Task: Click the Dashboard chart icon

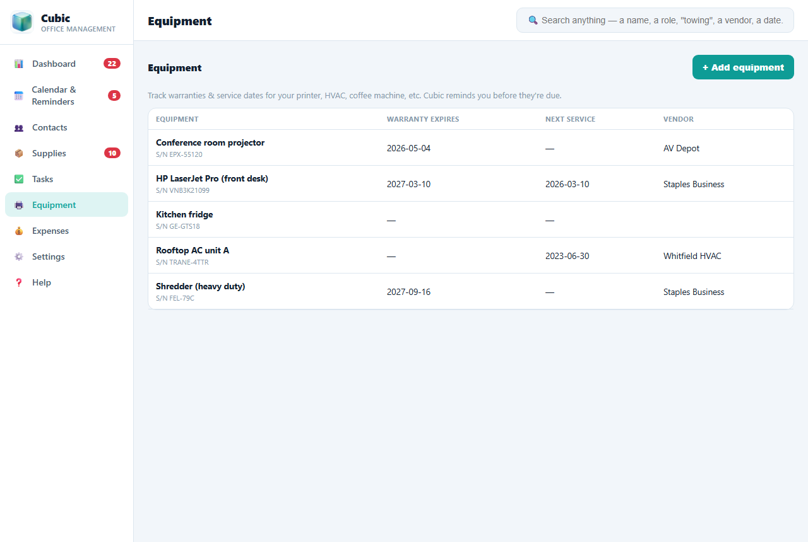Action: [x=19, y=64]
